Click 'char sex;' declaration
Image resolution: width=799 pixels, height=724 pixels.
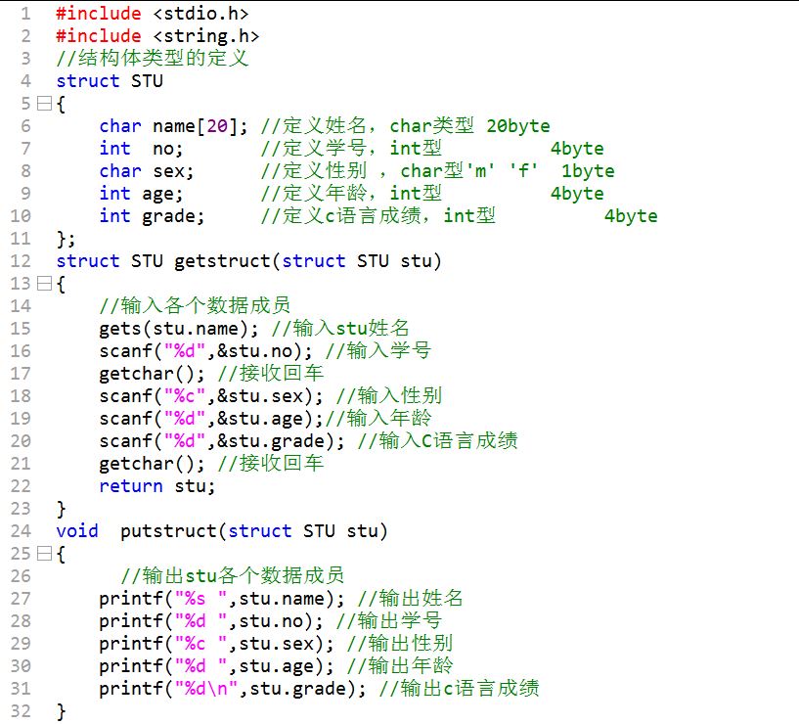(147, 171)
